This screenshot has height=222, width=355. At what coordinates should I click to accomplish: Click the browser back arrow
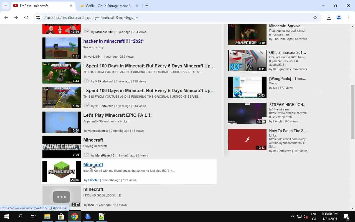click(6, 17)
